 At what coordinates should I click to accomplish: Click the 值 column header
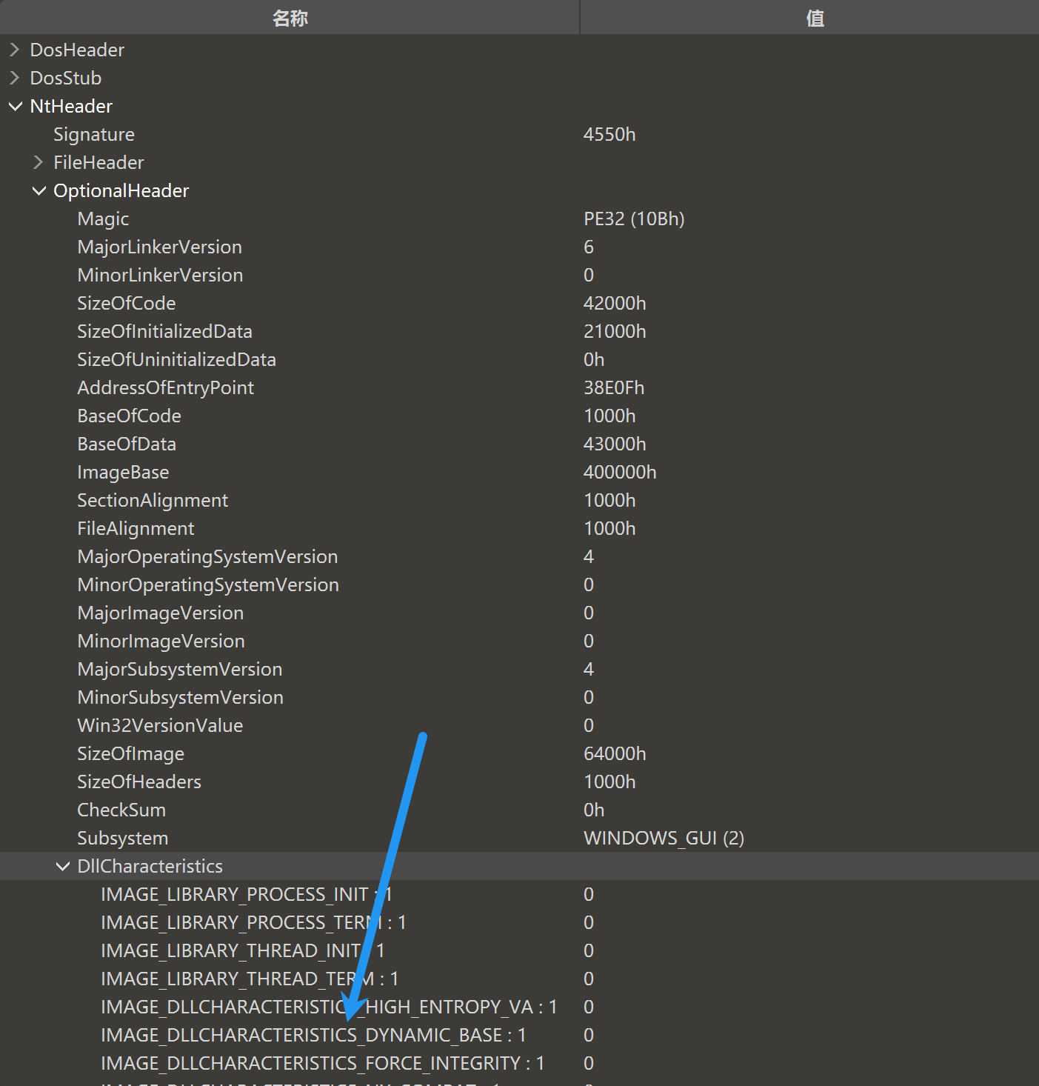814,17
